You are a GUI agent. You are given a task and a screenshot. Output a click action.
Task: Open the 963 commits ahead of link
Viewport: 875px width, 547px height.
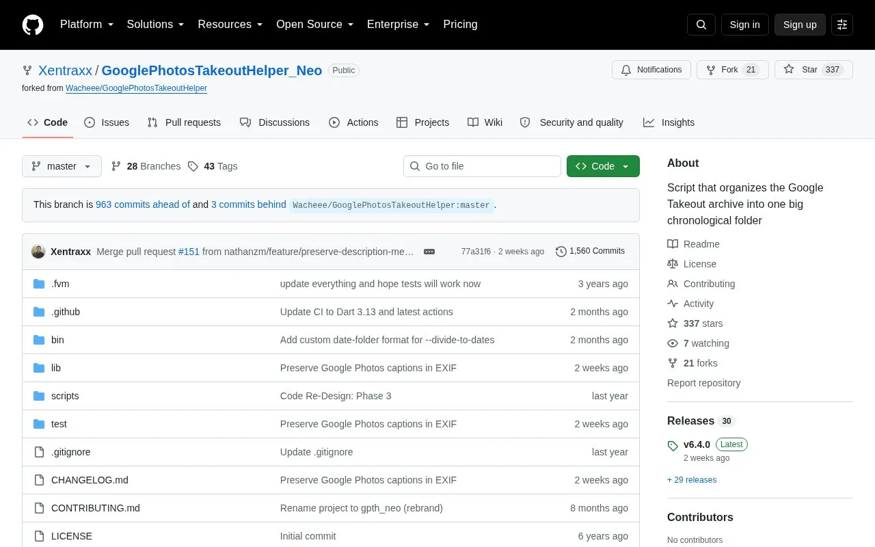tap(143, 204)
